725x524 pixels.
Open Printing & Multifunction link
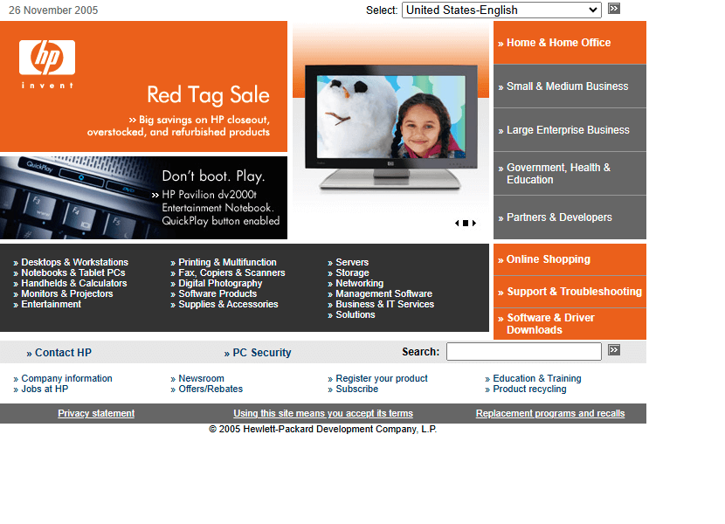point(227,262)
